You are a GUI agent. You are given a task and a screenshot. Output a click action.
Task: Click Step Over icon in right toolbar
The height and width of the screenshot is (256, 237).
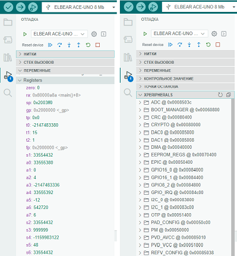[x=180, y=45]
